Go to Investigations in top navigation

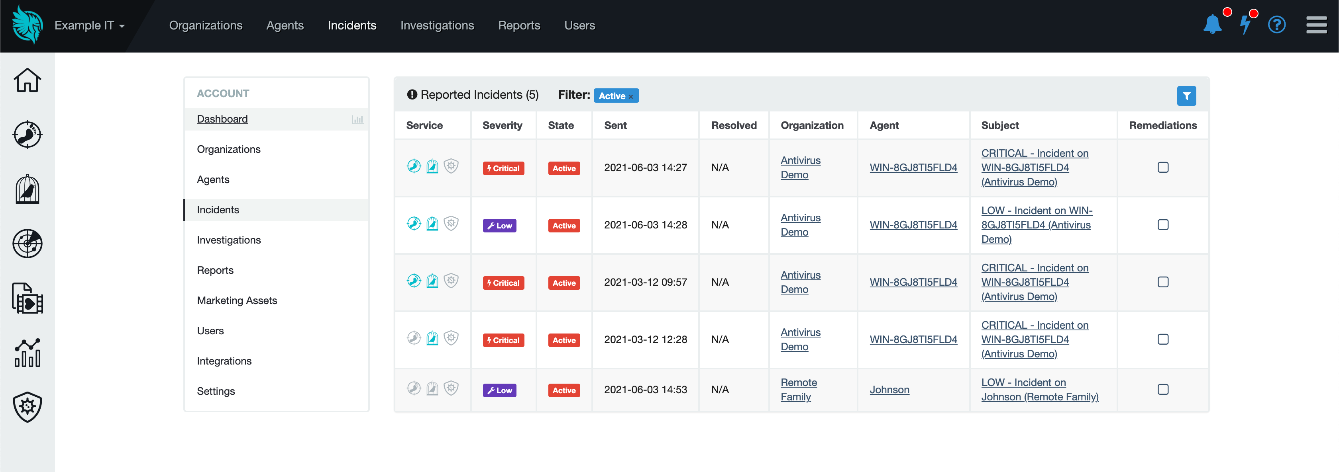coord(437,25)
